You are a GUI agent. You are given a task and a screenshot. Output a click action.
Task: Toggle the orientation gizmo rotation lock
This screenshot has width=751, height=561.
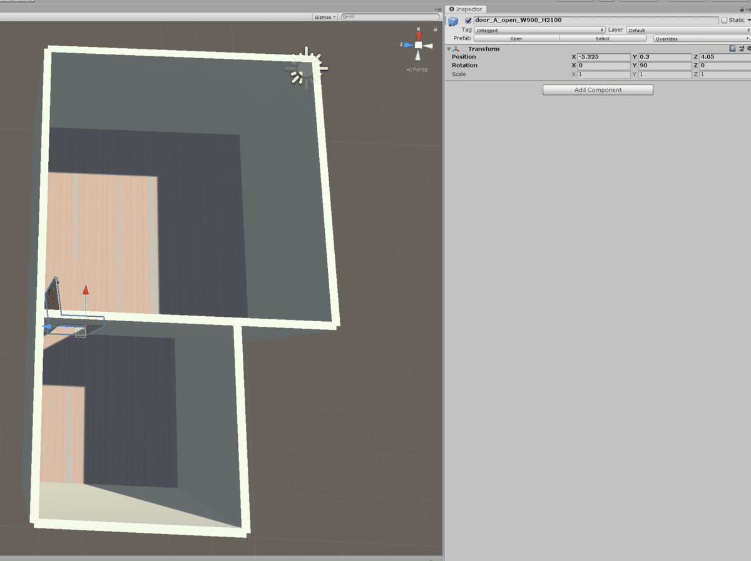pyautogui.click(x=435, y=29)
